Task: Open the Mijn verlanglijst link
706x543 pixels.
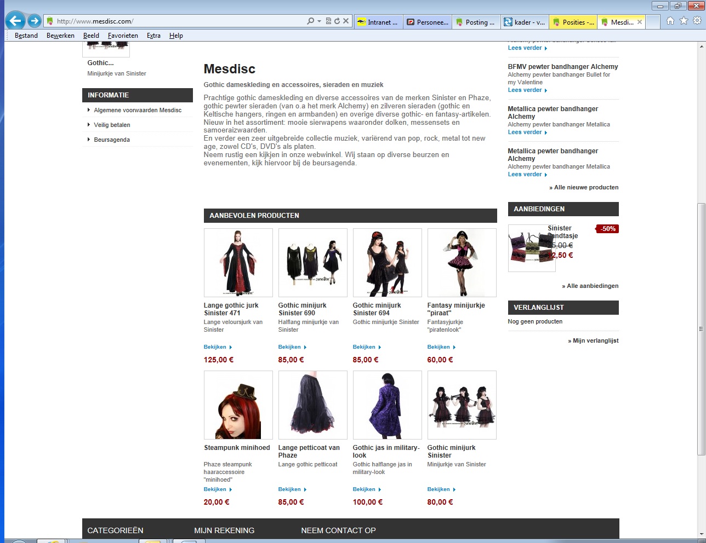Action: [593, 340]
